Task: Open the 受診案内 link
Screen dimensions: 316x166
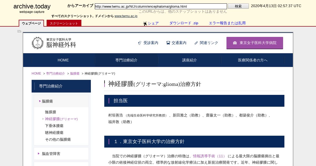Action: click(x=151, y=43)
